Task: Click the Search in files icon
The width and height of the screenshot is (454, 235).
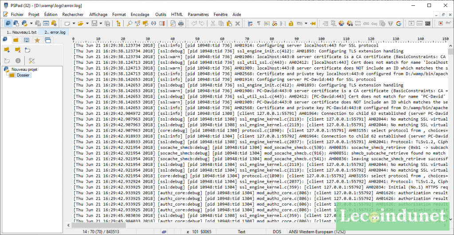Action: pyautogui.click(x=145, y=23)
